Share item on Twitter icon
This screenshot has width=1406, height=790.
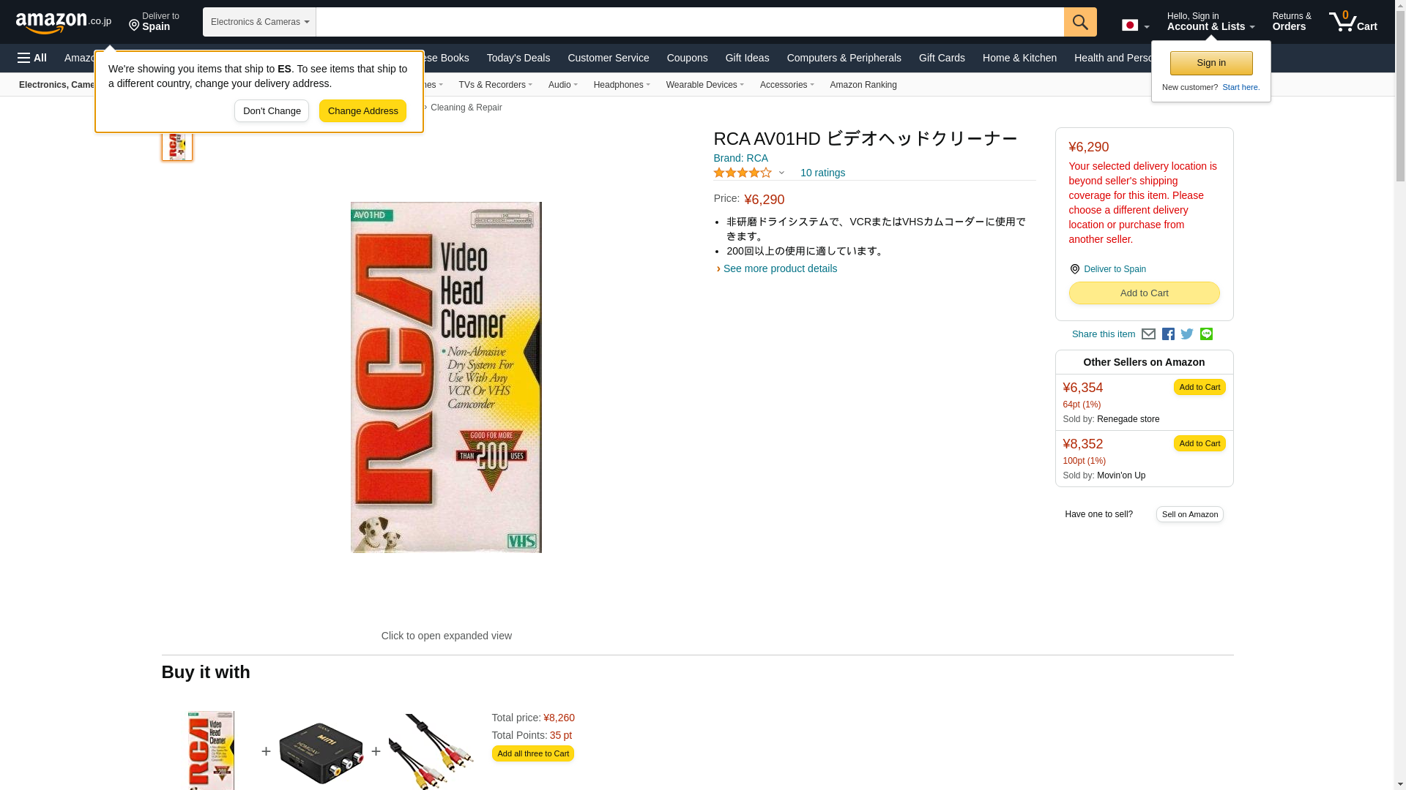[1187, 334]
